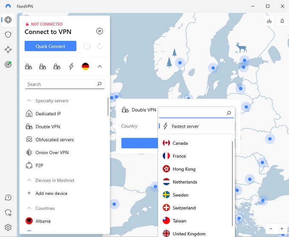289x237 pixels.
Task: Open Meshnet icon in sidebar
Action: (x=8, y=49)
